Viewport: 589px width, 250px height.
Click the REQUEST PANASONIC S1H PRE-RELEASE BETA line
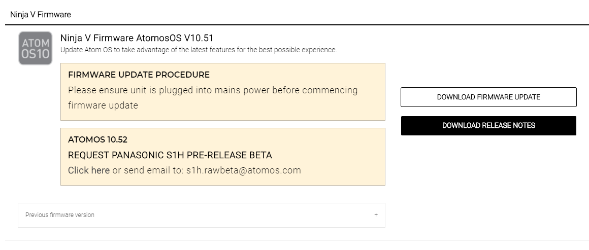(170, 155)
